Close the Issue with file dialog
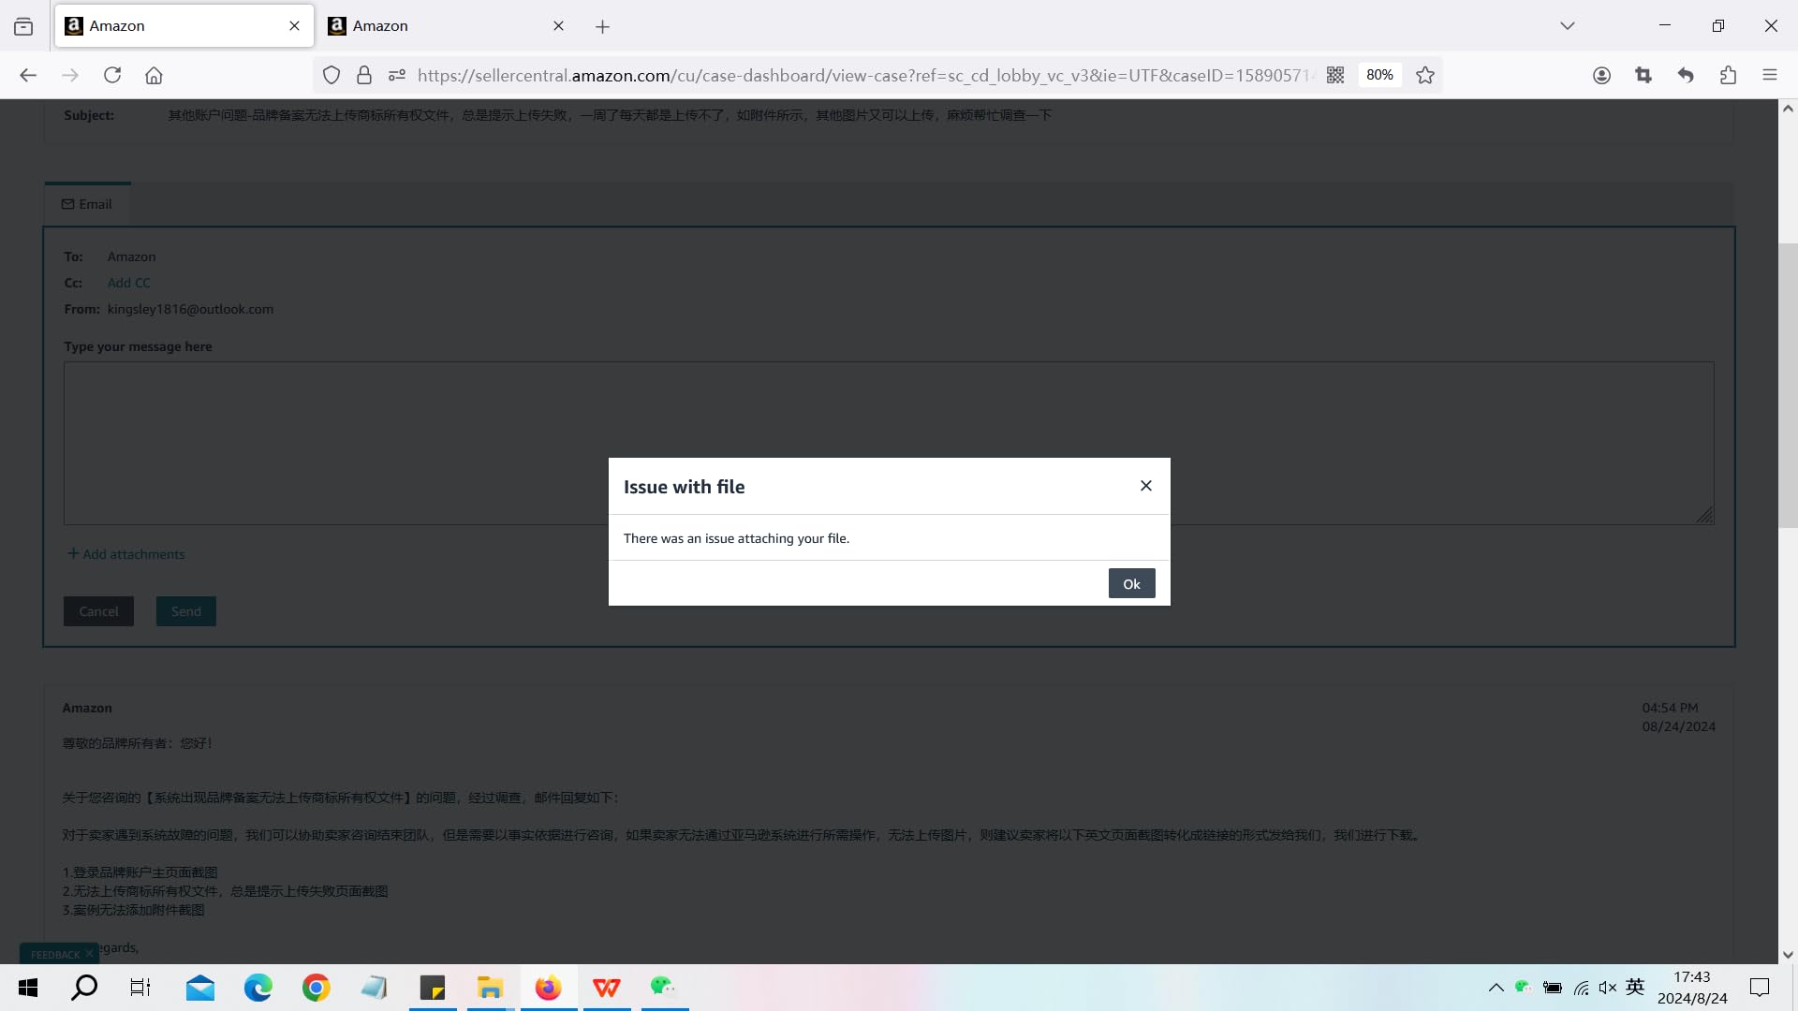This screenshot has width=1798, height=1011. pyautogui.click(x=1145, y=486)
